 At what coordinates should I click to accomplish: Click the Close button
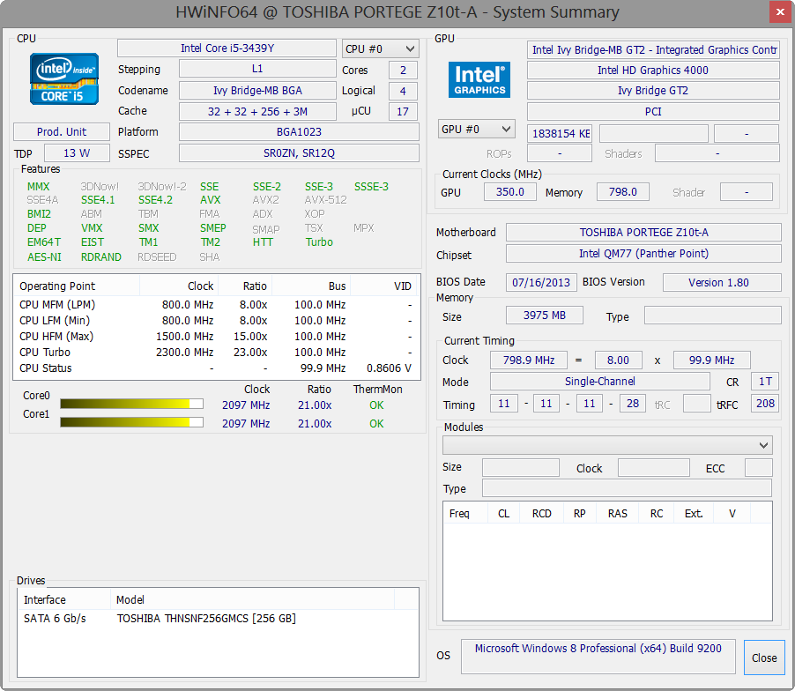(x=764, y=658)
